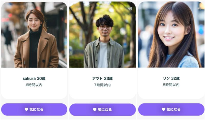Select the name アツト 23歳

[102, 78]
